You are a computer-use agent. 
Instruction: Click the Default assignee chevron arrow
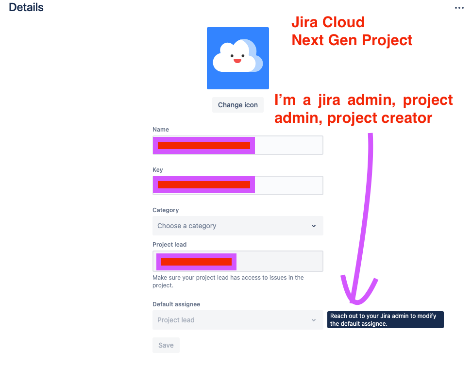click(x=314, y=320)
